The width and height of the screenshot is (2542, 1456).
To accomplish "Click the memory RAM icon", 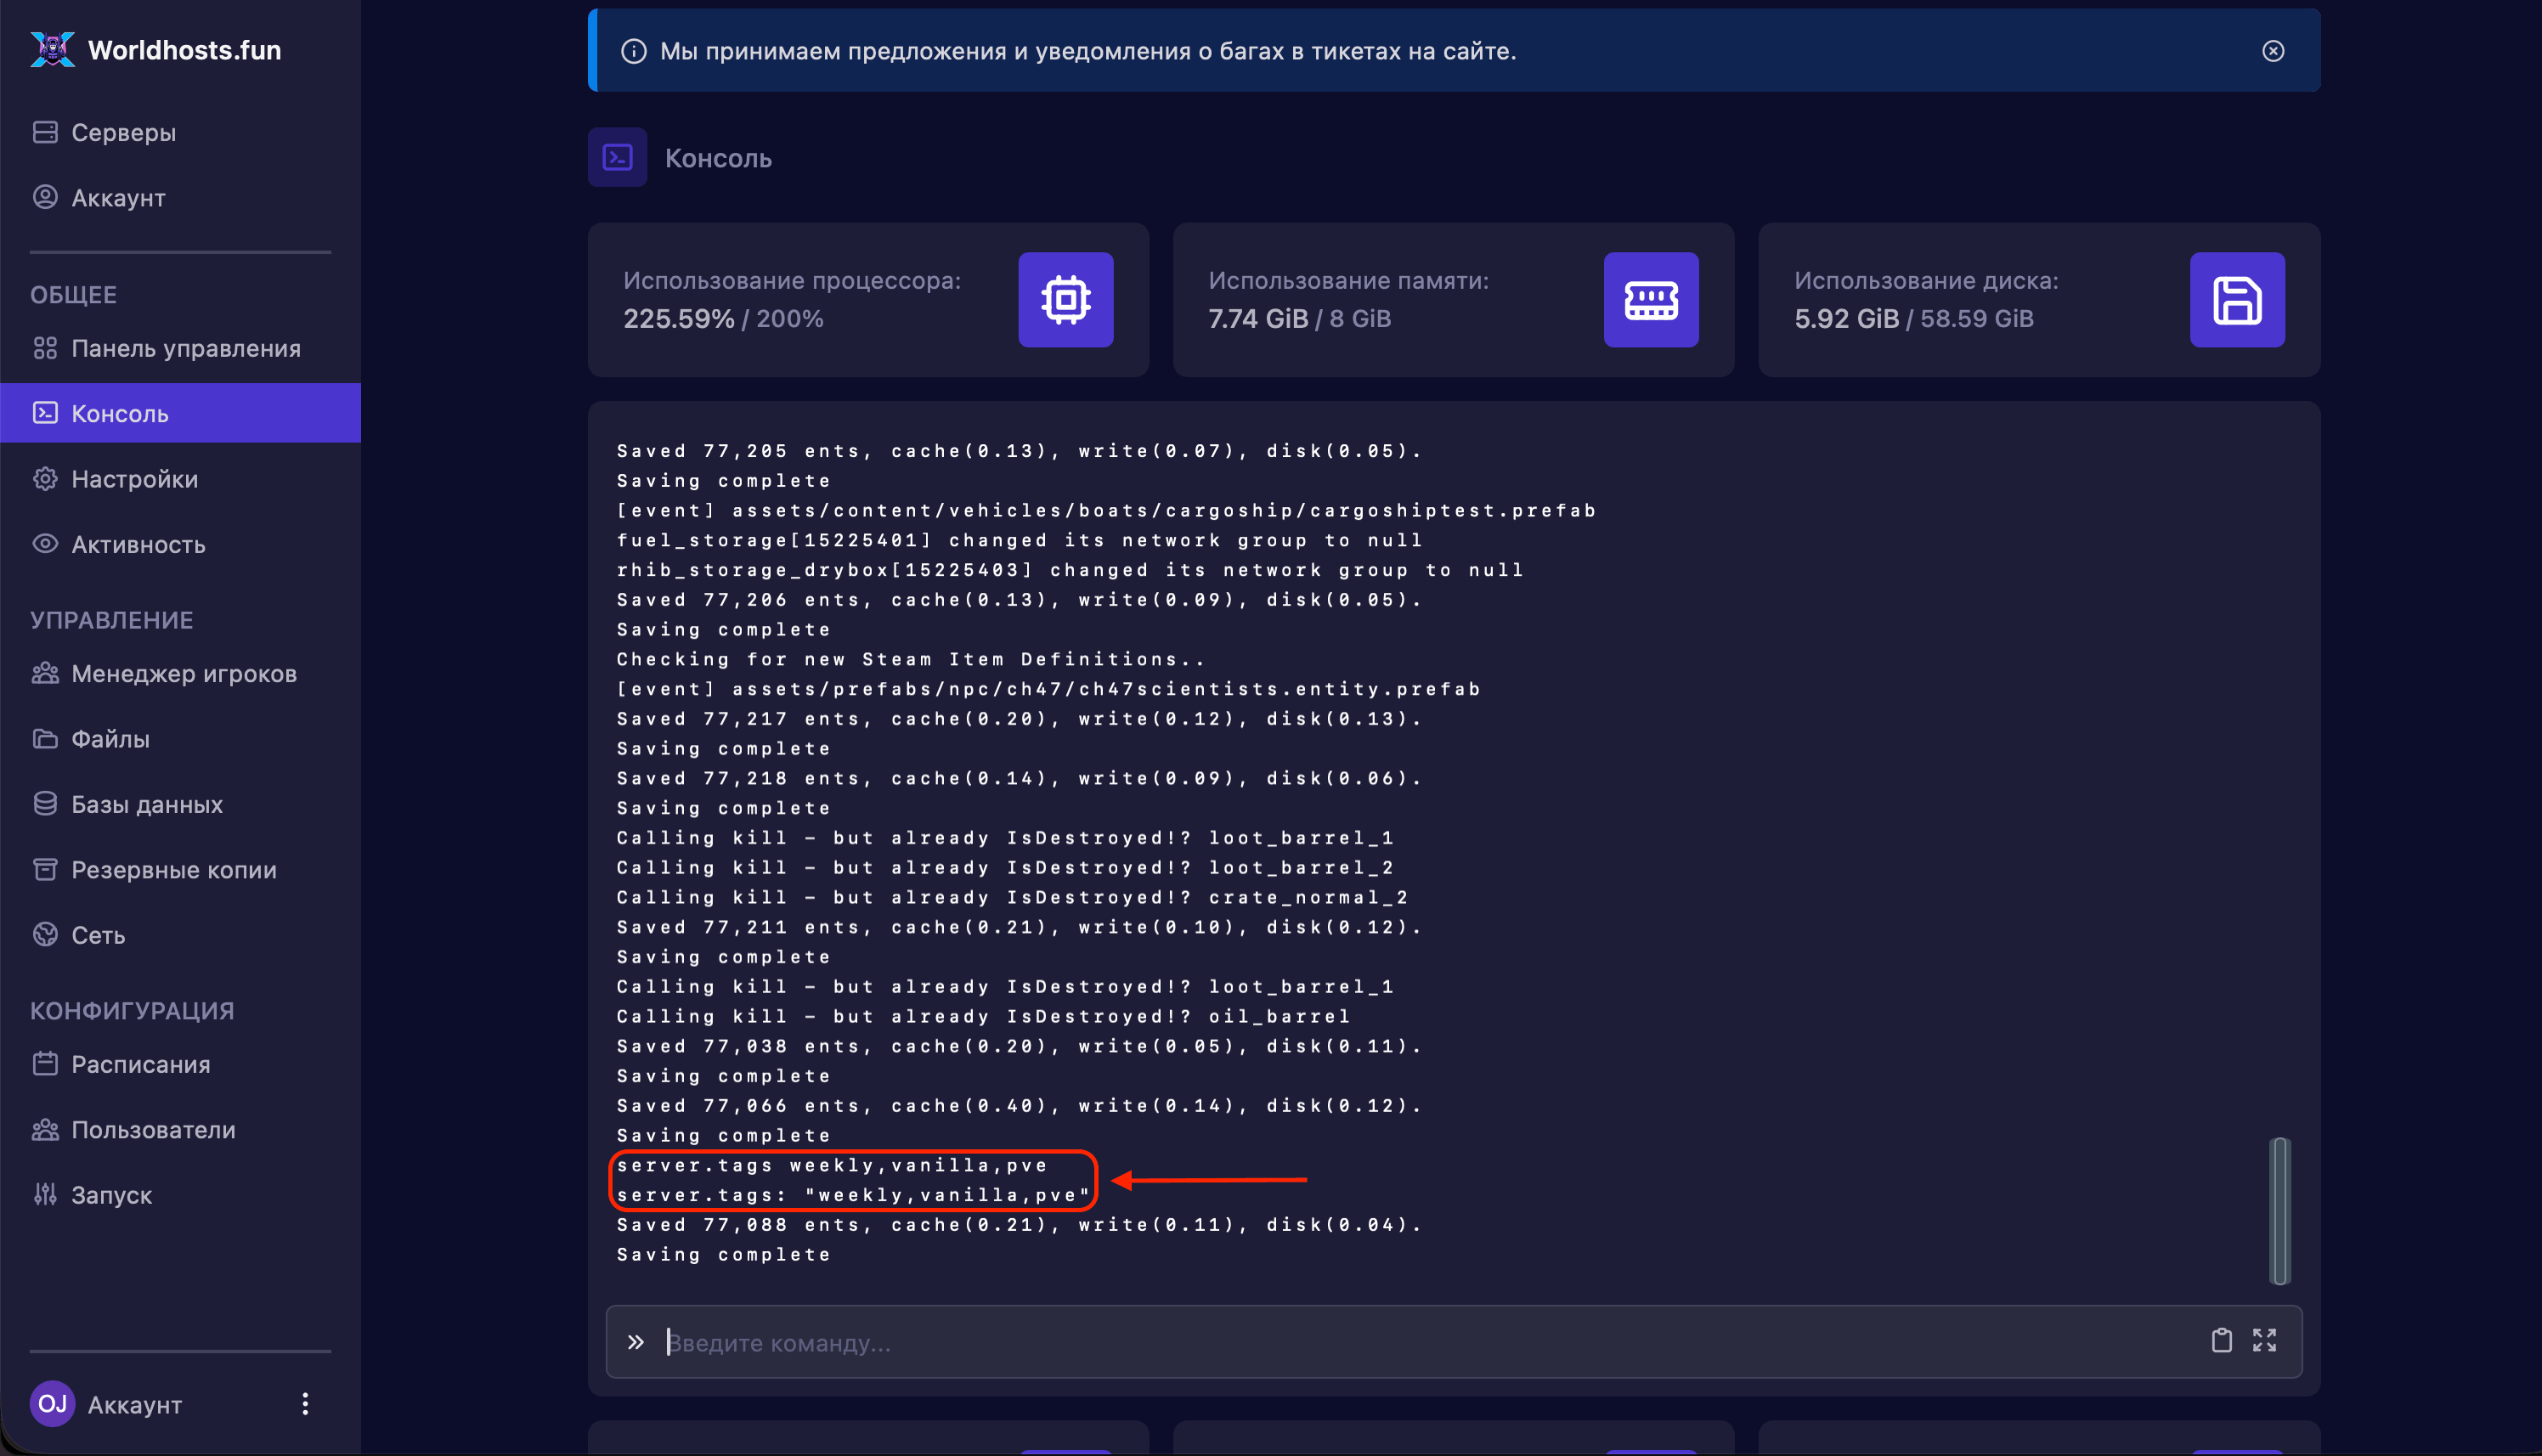I will click(1651, 299).
